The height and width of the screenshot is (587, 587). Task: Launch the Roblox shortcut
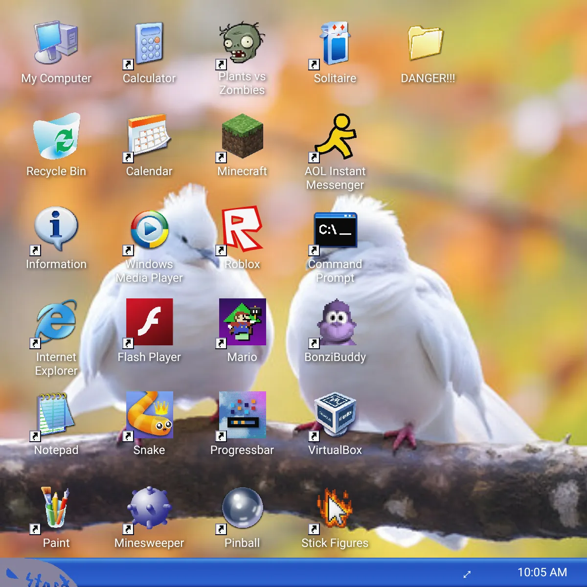[242, 229]
